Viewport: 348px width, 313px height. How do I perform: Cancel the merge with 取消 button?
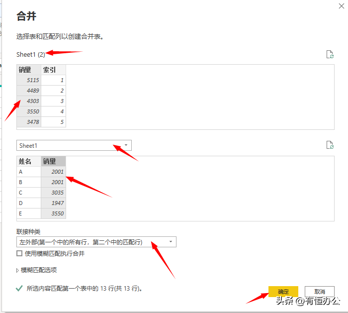[x=319, y=292]
